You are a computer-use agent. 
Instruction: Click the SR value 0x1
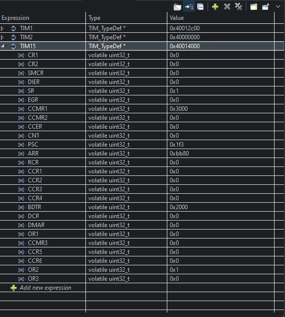(174, 91)
